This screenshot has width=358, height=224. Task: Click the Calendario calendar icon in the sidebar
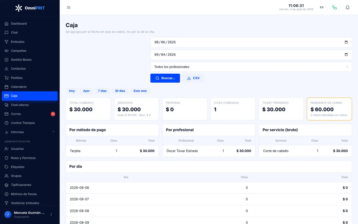click(6, 87)
